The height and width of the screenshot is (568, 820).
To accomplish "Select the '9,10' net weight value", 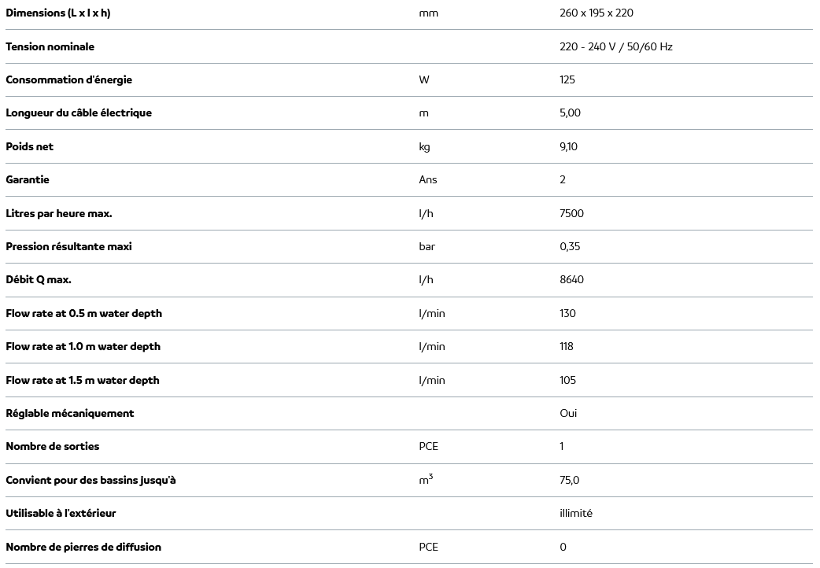I will 568,146.
